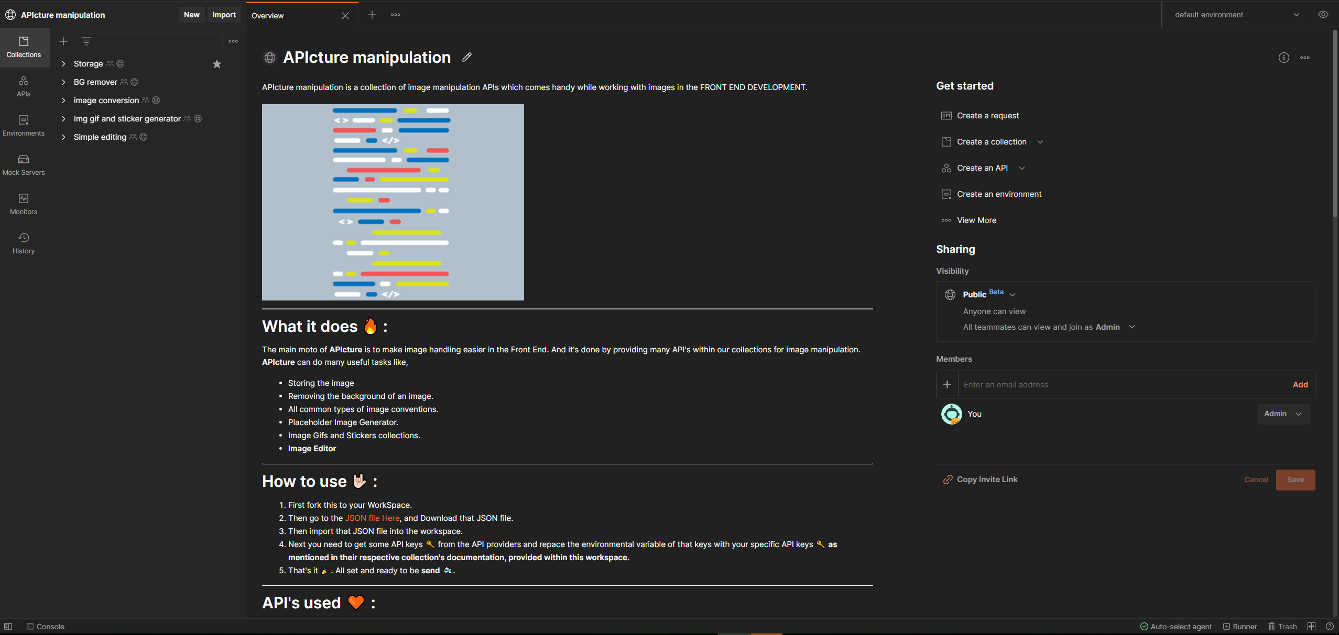Viewport: 1339px width, 635px height.
Task: Open the APIs sidebar section
Action: click(24, 86)
